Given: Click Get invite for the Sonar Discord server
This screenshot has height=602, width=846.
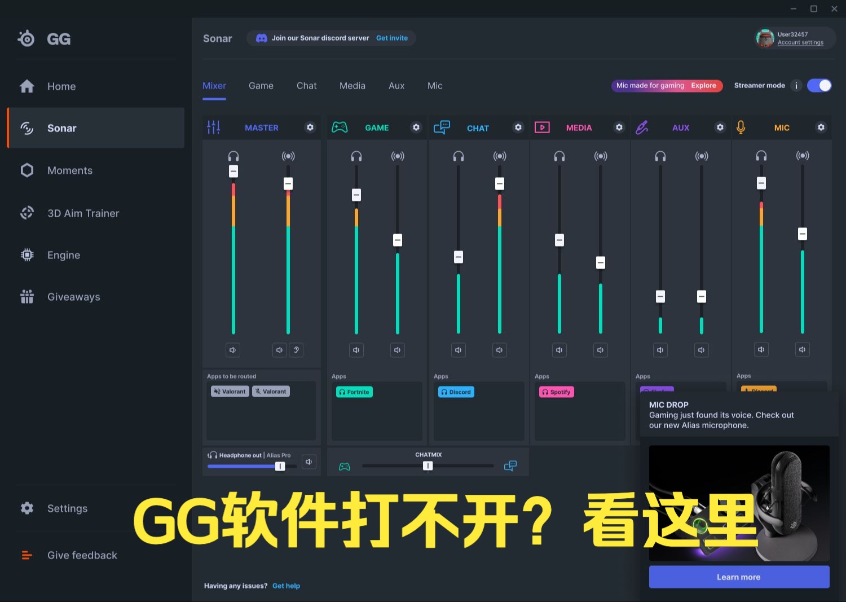Looking at the screenshot, I should pos(392,38).
